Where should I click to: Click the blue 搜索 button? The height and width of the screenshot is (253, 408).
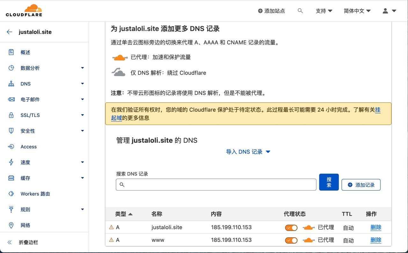329,182
